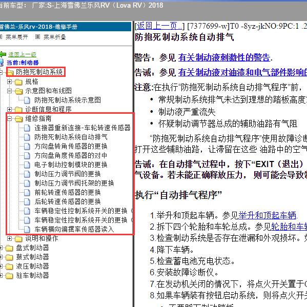Screen dimensions: 307x307
Task: Select 防抱死制动系统 tree item
Action: point(39,72)
